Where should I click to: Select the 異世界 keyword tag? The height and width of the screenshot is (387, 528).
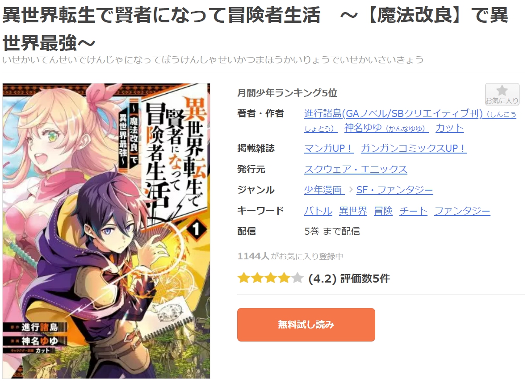[x=353, y=211]
